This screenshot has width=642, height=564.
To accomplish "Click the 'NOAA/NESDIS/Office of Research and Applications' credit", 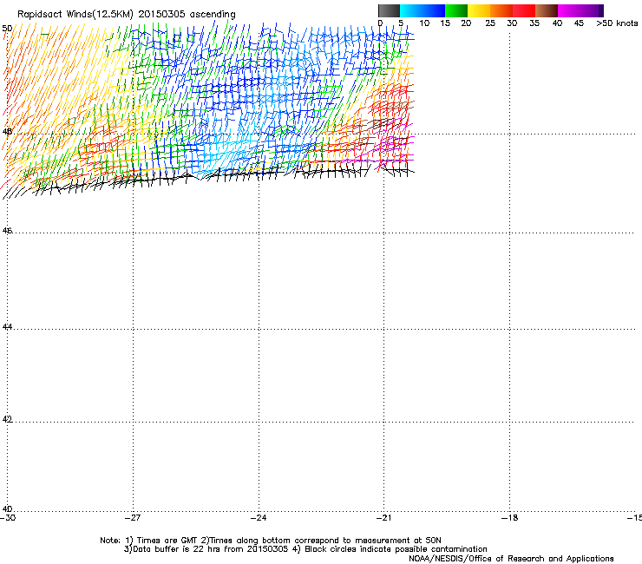I will (x=511, y=559).
